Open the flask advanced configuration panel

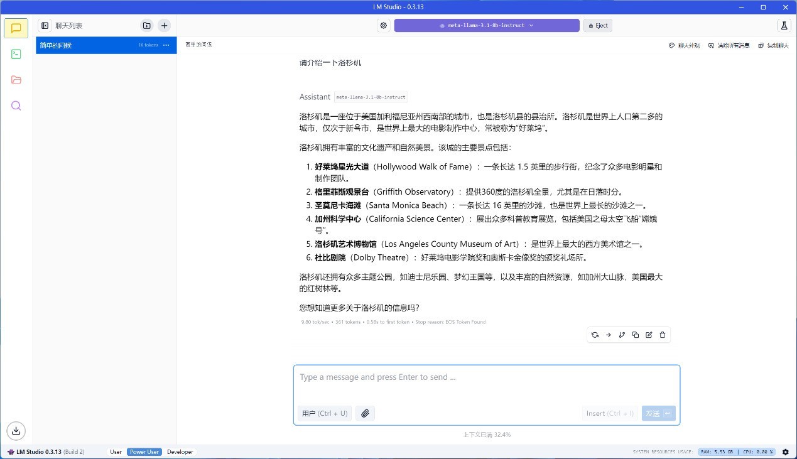pyautogui.click(x=784, y=26)
